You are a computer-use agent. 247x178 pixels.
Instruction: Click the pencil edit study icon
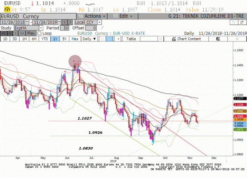pyautogui.click(x=102, y=28)
